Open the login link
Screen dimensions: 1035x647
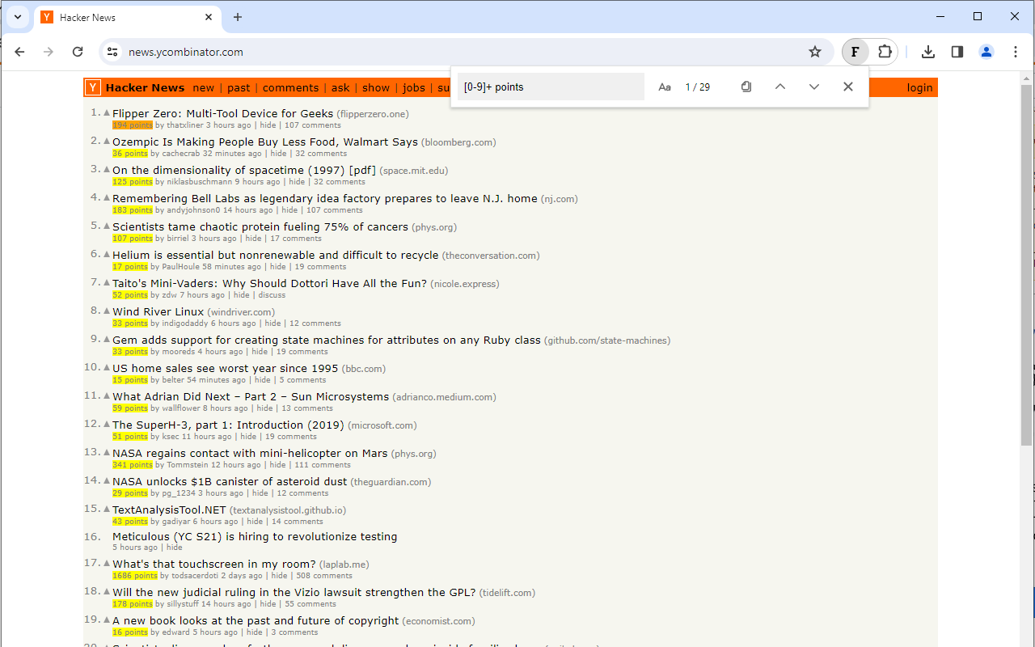(x=919, y=87)
